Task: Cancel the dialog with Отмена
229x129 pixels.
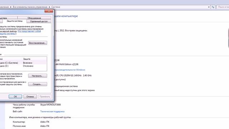Action: point(30,96)
